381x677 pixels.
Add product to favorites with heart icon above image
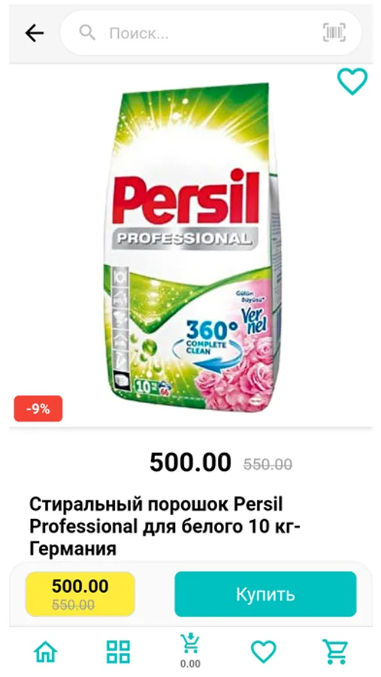[x=352, y=81]
